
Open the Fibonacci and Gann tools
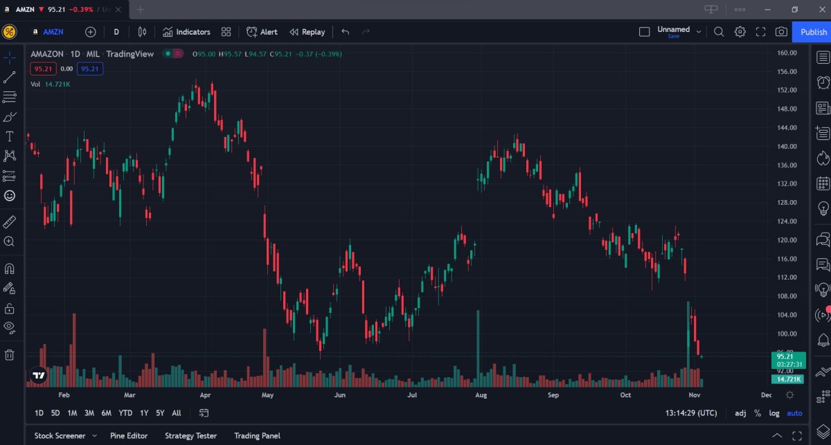[10, 97]
